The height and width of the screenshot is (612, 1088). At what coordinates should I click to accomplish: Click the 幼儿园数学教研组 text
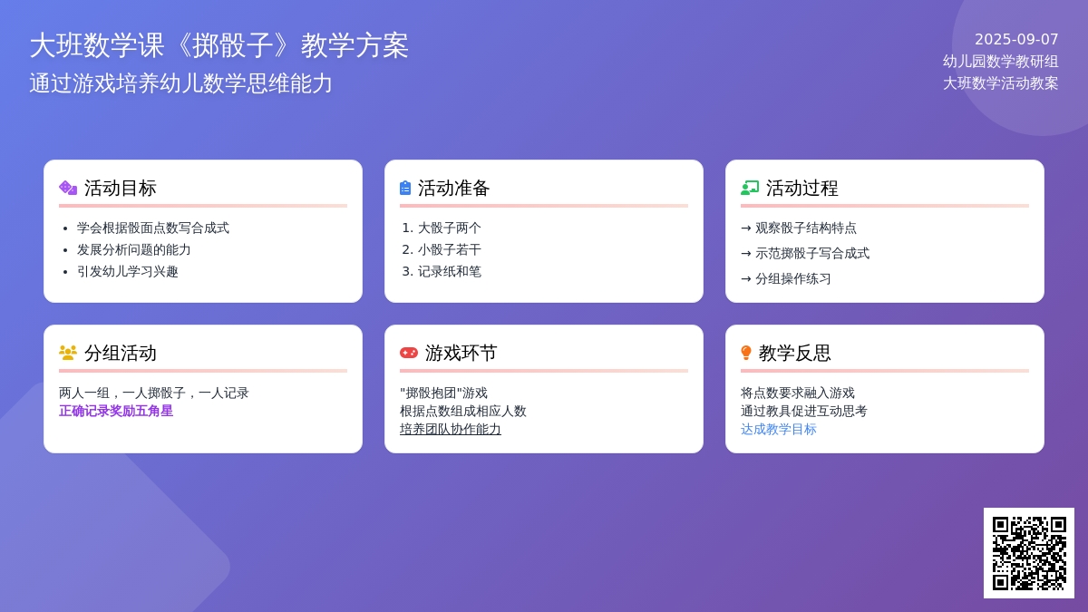coord(1000,62)
